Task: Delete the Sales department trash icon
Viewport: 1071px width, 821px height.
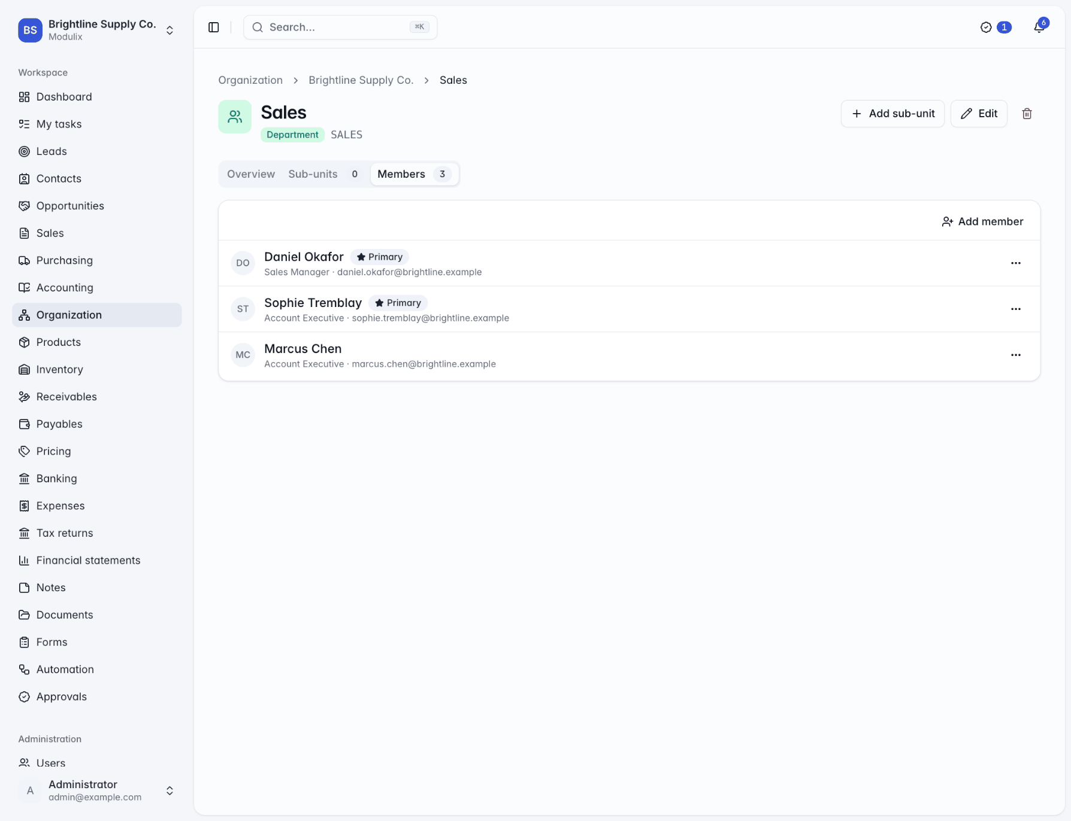Action: coord(1027,114)
